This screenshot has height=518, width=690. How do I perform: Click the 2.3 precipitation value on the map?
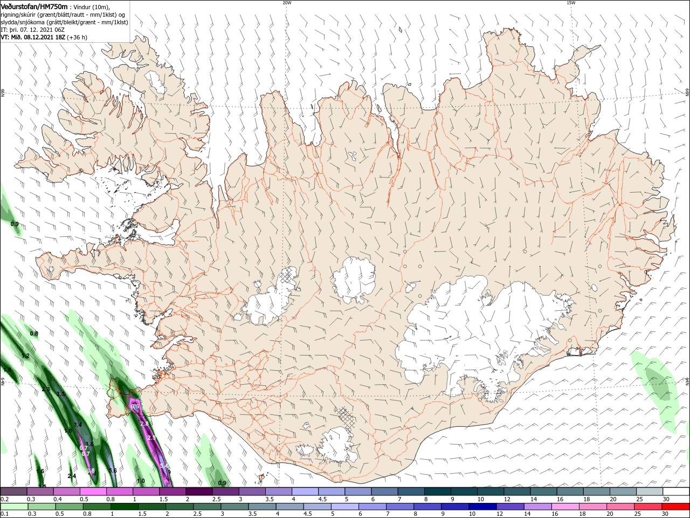pos(46,390)
